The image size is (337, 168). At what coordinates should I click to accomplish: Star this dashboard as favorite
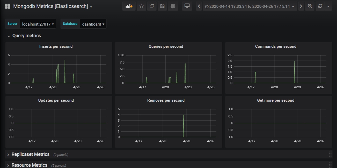(x=141, y=6)
